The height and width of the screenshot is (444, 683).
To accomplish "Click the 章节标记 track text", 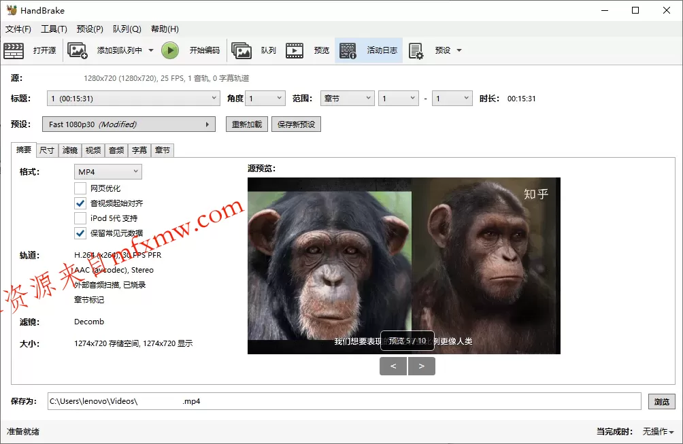I will [89, 300].
